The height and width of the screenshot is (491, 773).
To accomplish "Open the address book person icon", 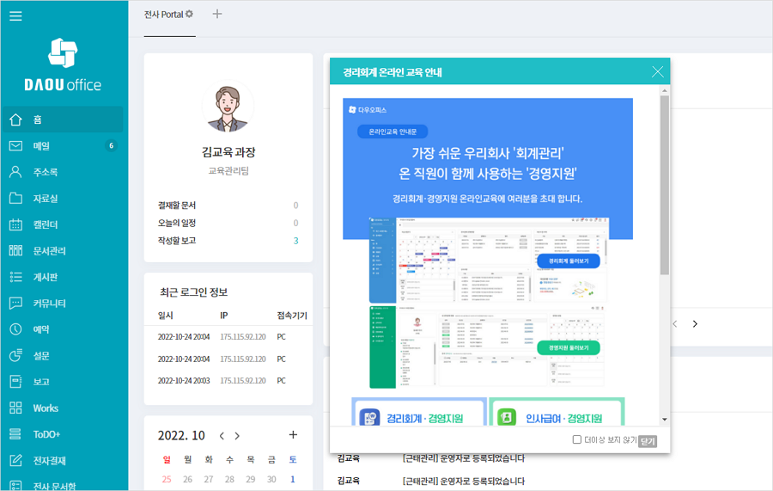I will [15, 172].
